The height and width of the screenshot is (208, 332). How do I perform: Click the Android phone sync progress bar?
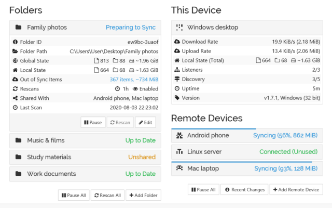214,128
